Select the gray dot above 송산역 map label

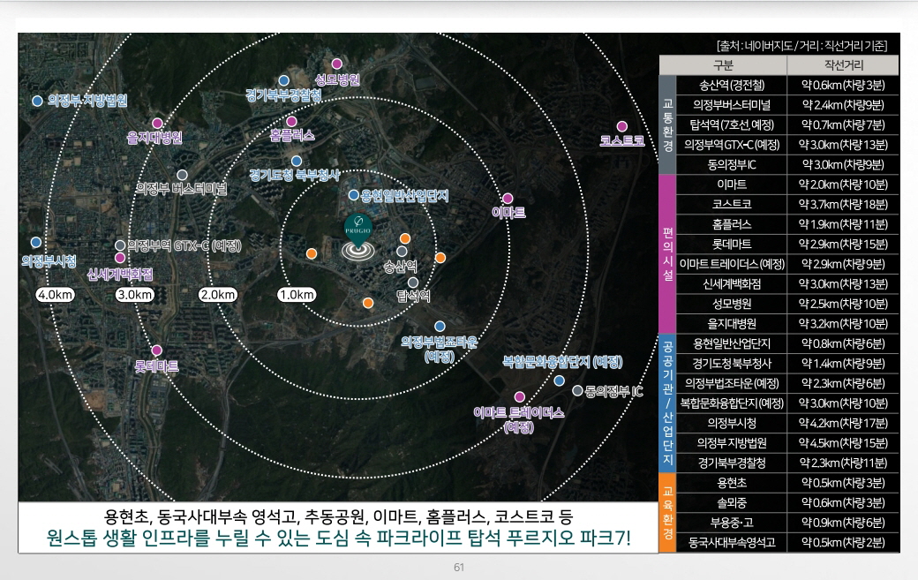coord(402,251)
